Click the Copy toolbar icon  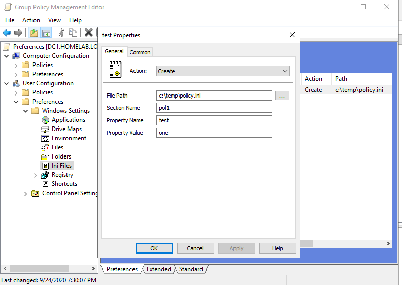tap(74, 33)
